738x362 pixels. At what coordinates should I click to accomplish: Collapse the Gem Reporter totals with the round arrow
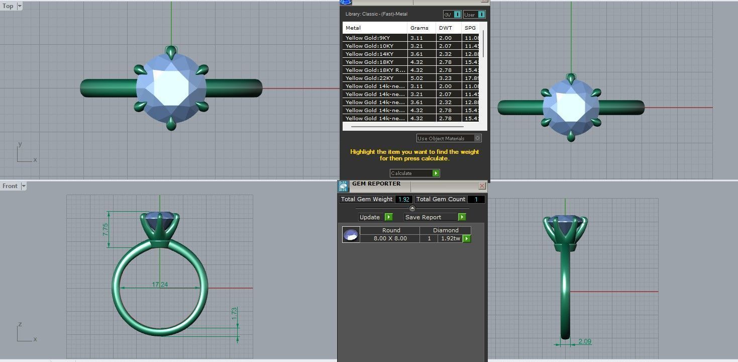click(x=412, y=208)
